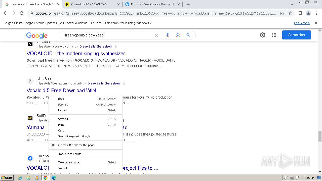Image resolution: width=322 pixels, height=181 pixels.
Task: Click the Anmelden sign-in button
Action: tap(296, 35)
